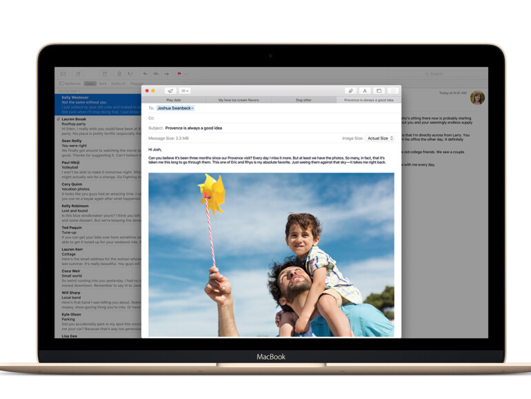Click into the Cc field
Image resolution: width=531 pixels, height=399 pixels.
[x=271, y=118]
